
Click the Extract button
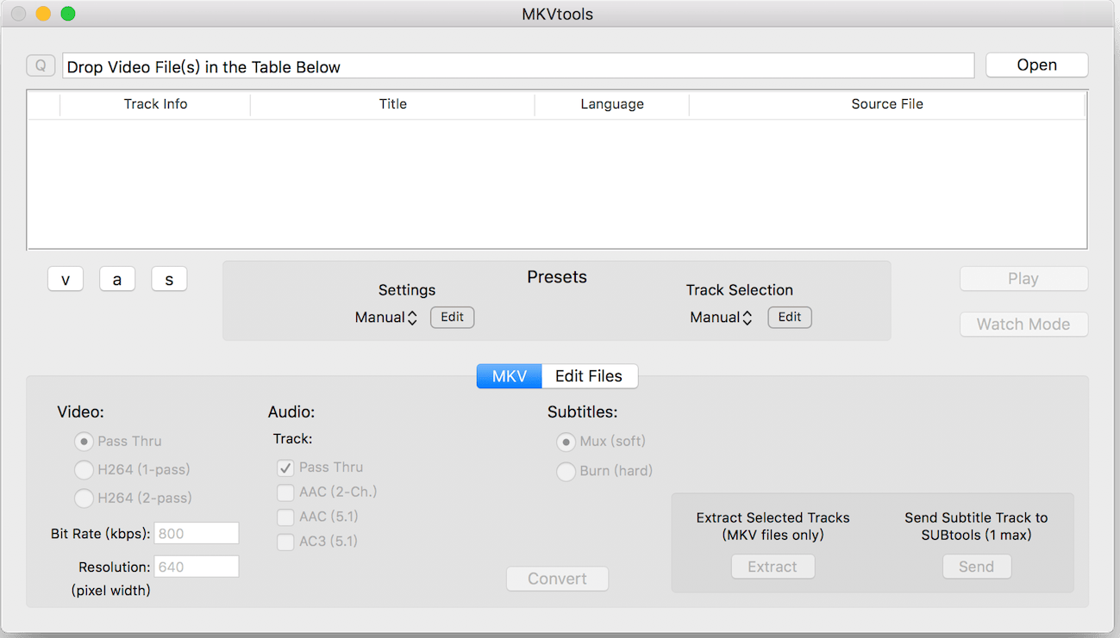pyautogui.click(x=773, y=567)
